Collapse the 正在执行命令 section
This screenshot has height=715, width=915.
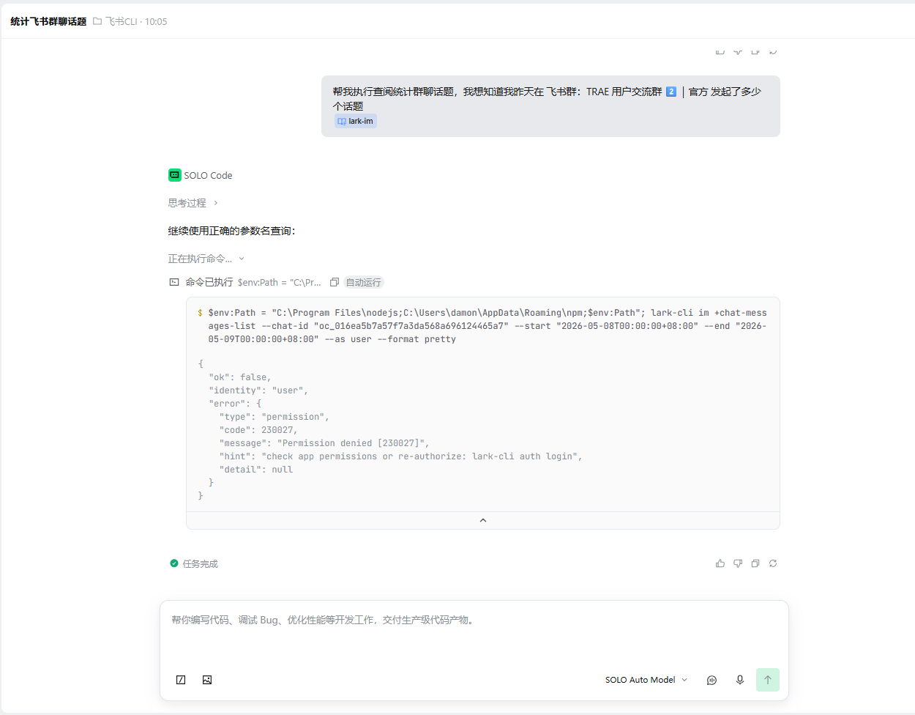pos(206,259)
